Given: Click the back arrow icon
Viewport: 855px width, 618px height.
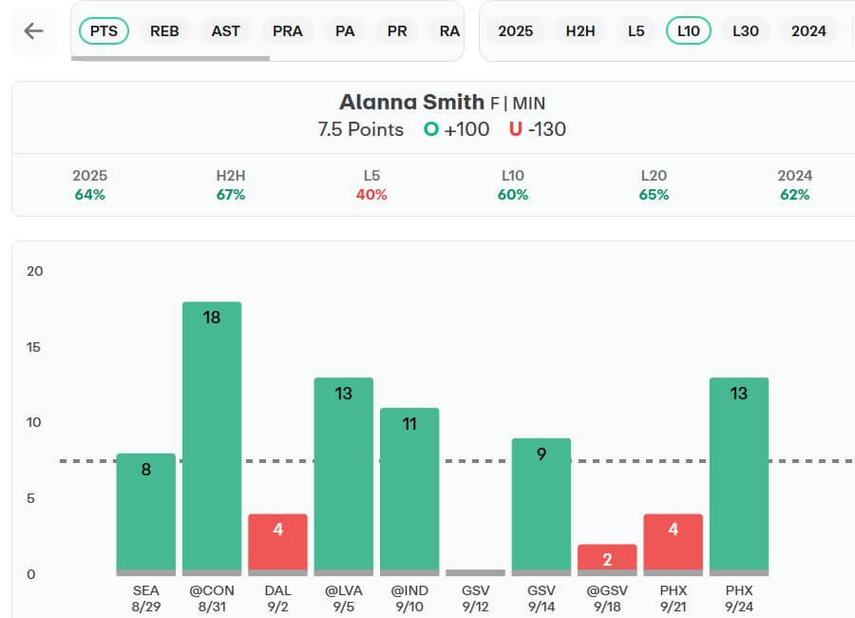Looking at the screenshot, I should [x=33, y=31].
